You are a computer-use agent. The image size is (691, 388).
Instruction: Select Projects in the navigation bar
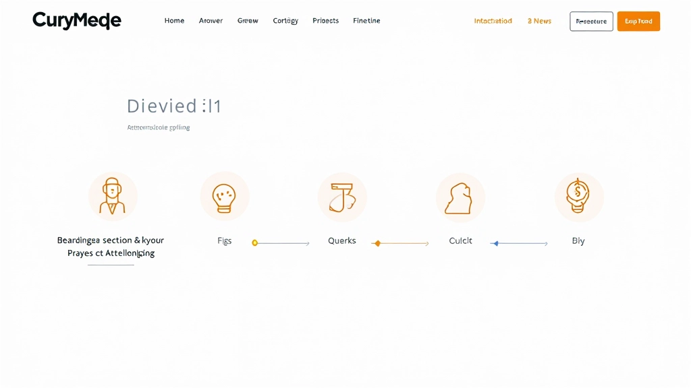325,20
